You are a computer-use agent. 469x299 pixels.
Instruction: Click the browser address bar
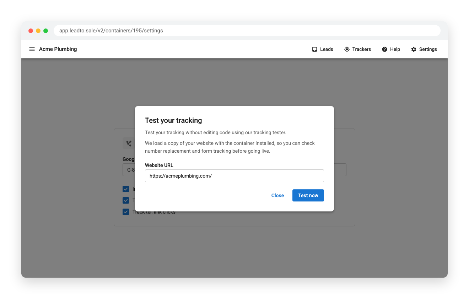click(x=247, y=31)
